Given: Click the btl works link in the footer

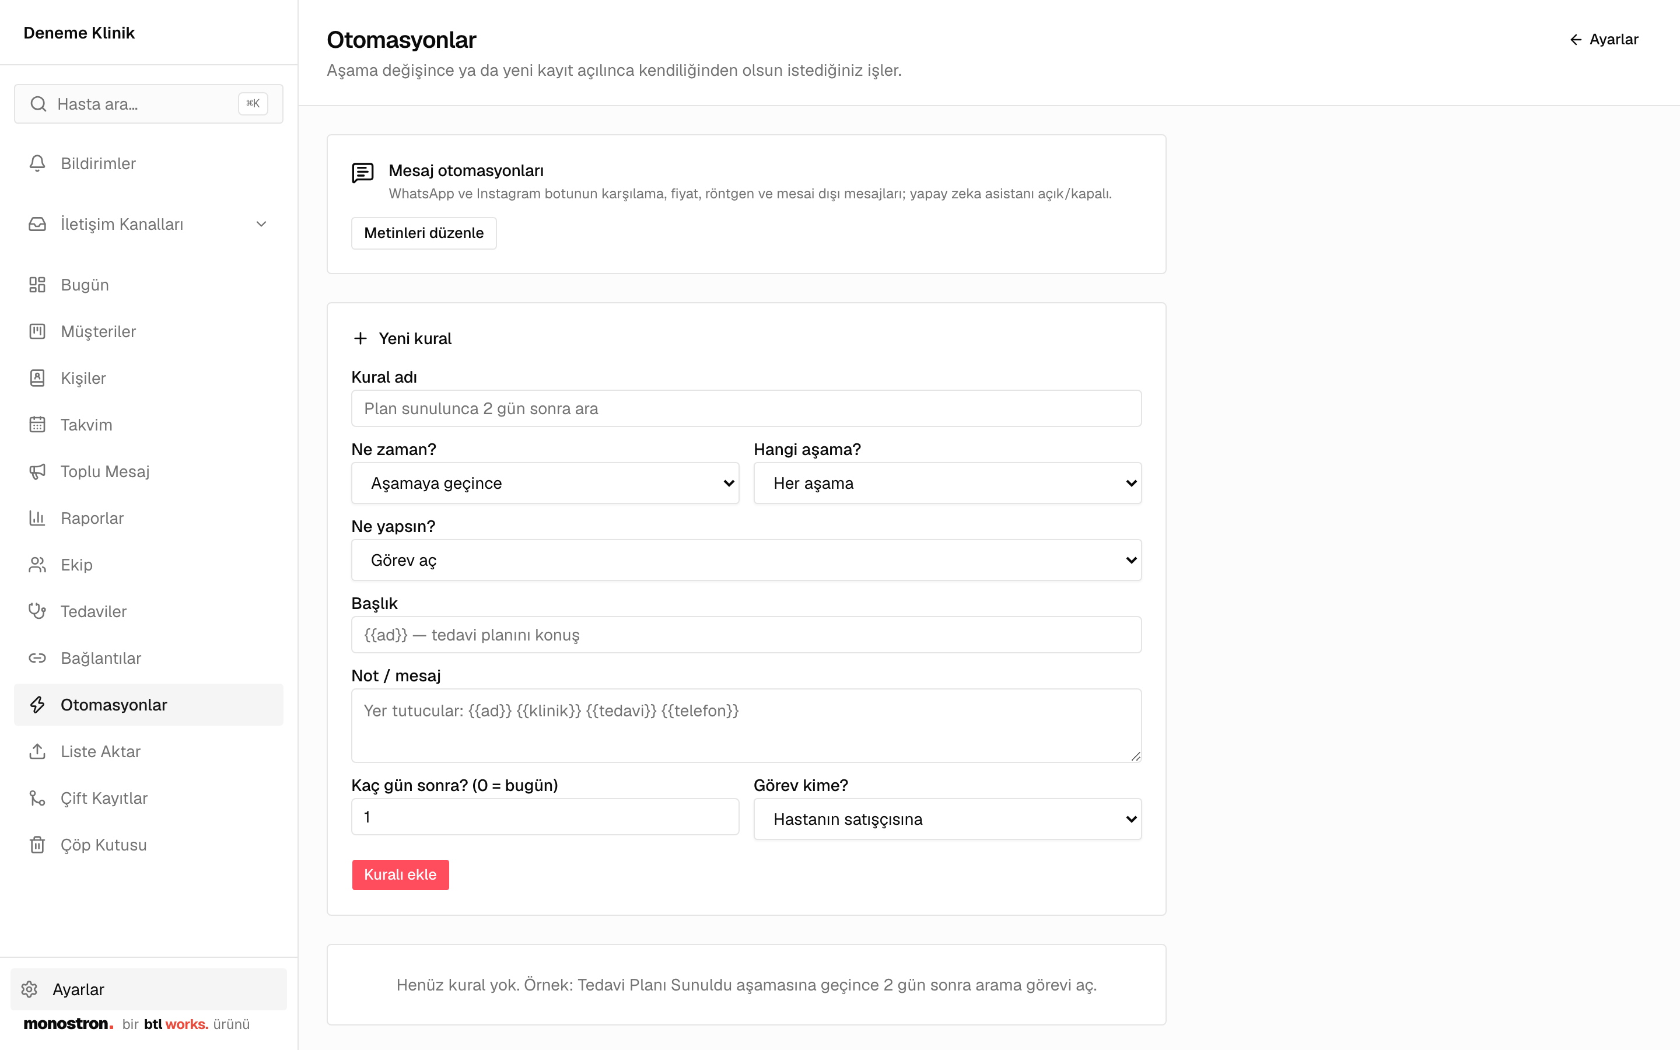Looking at the screenshot, I should point(176,1024).
